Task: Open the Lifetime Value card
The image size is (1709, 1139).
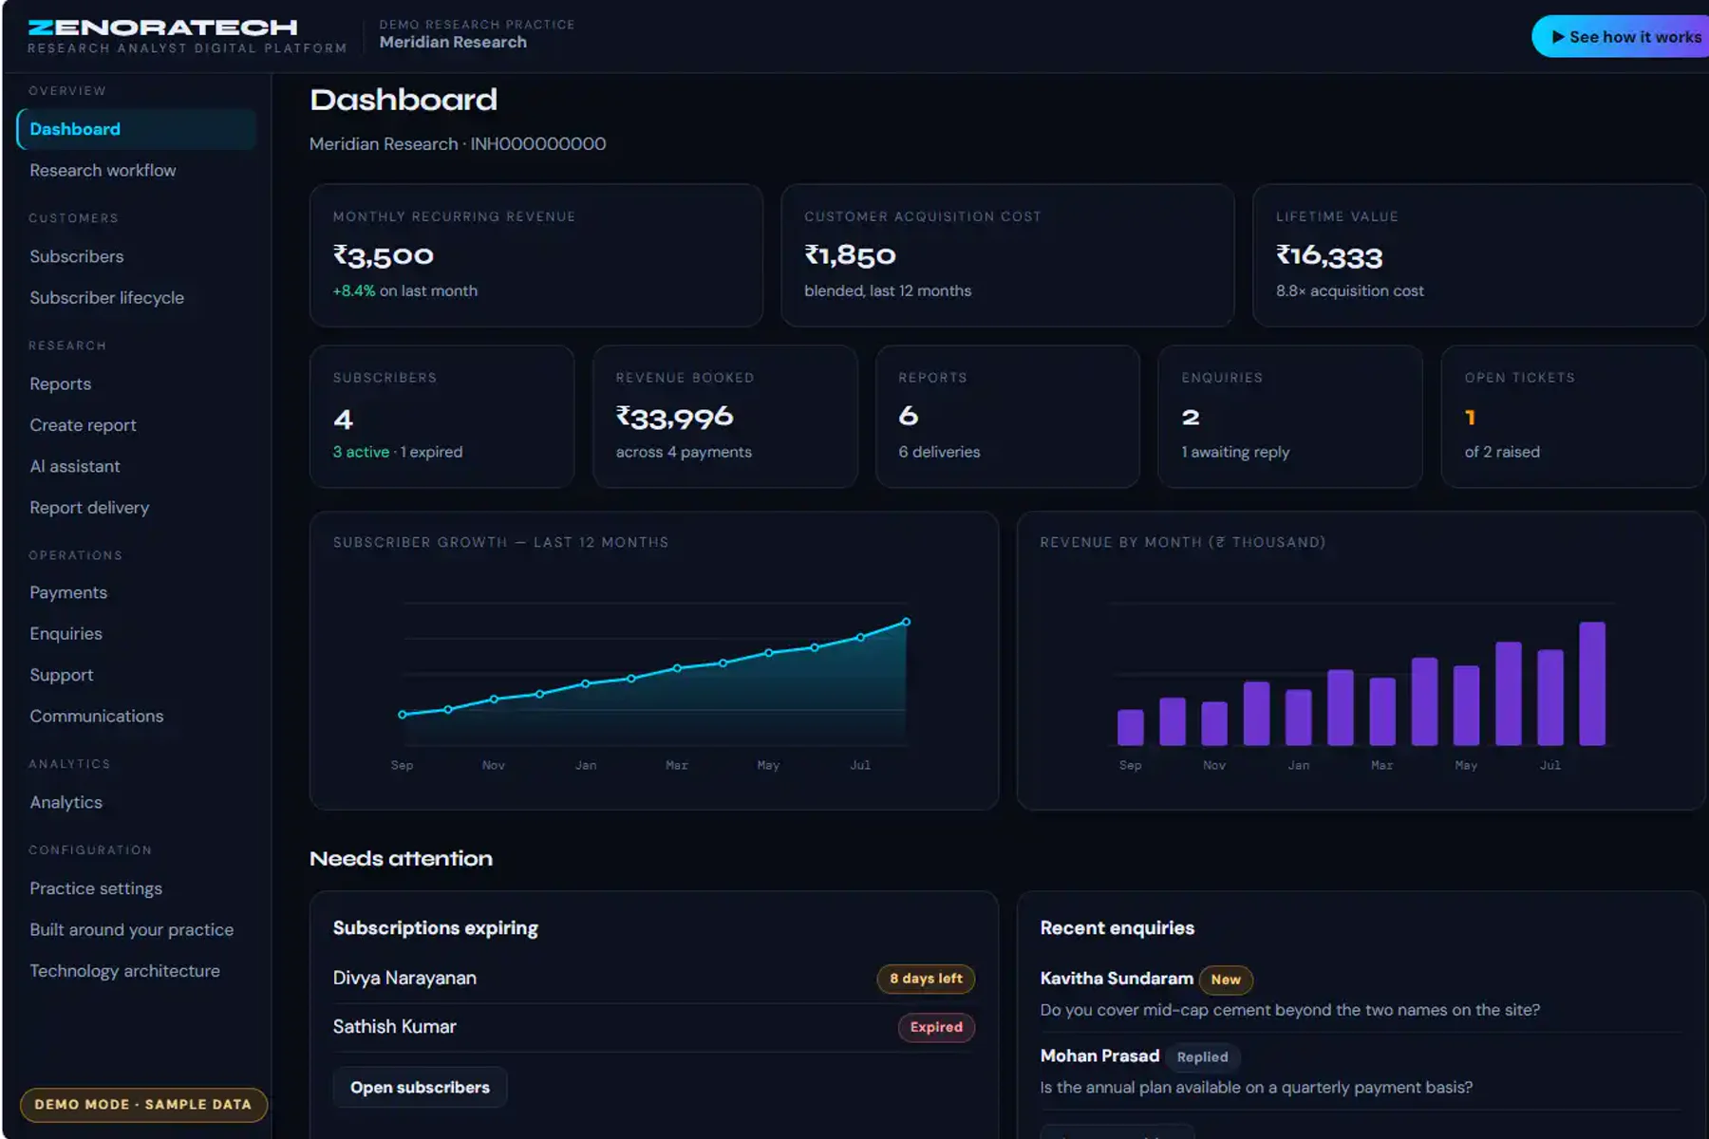Action: coord(1479,255)
